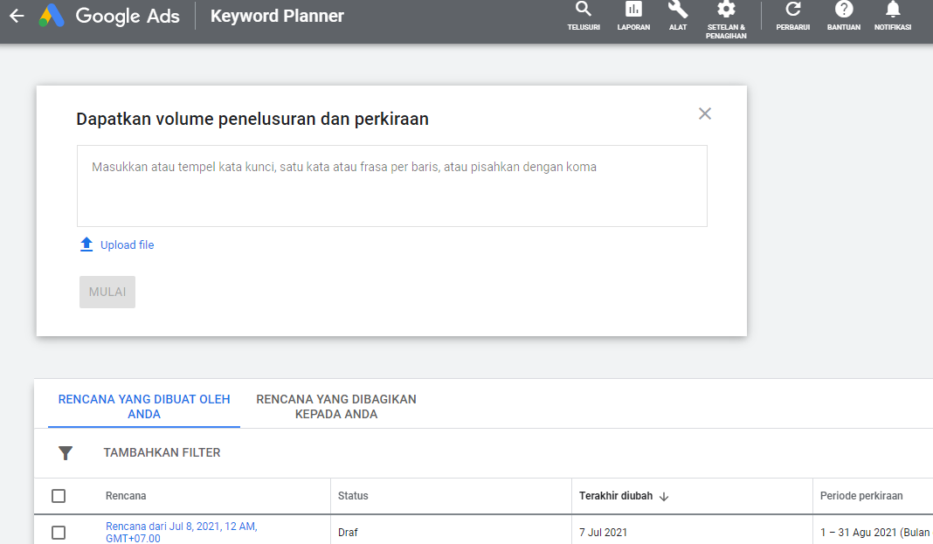Sort by Terakhir diubah column header

click(x=616, y=496)
